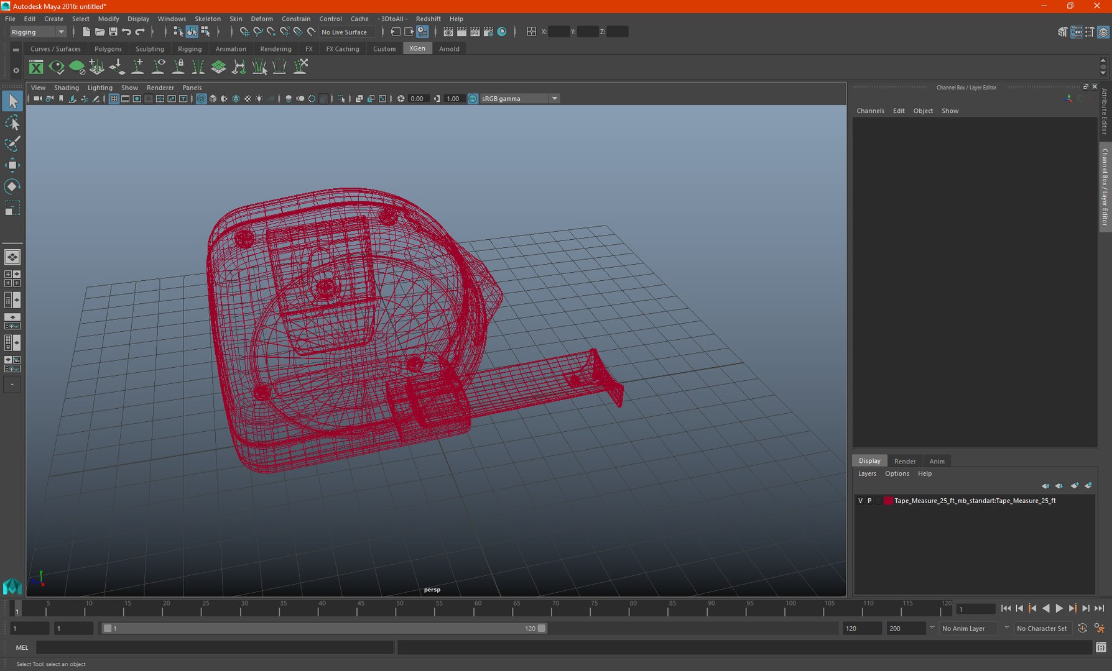This screenshot has height=671, width=1112.
Task: Toggle the P playback box of layer
Action: click(x=869, y=501)
